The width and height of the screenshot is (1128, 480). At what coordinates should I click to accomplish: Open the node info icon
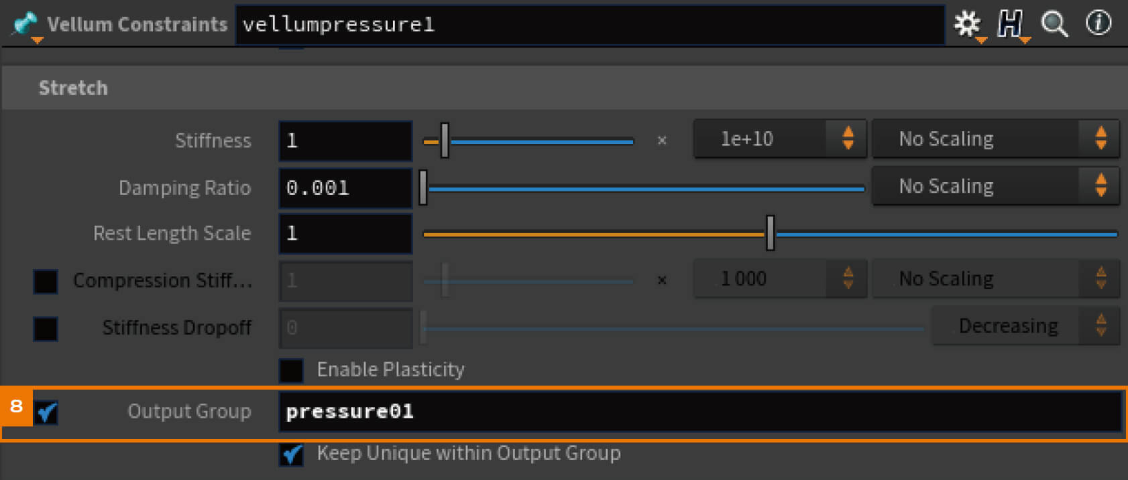tap(1098, 23)
